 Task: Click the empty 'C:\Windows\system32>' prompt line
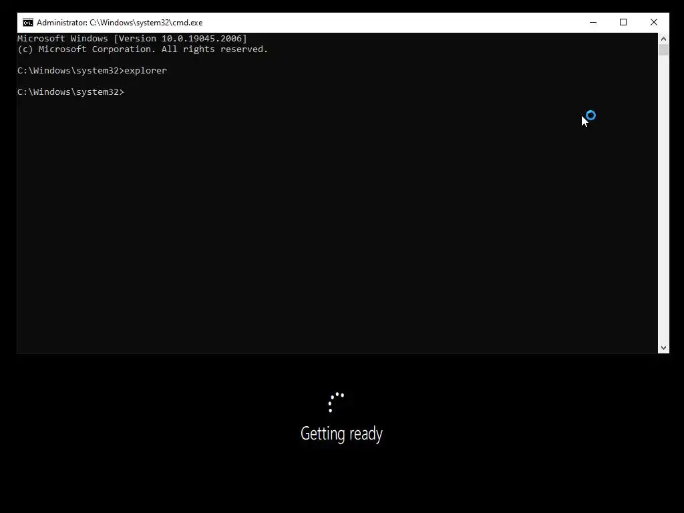coord(71,92)
